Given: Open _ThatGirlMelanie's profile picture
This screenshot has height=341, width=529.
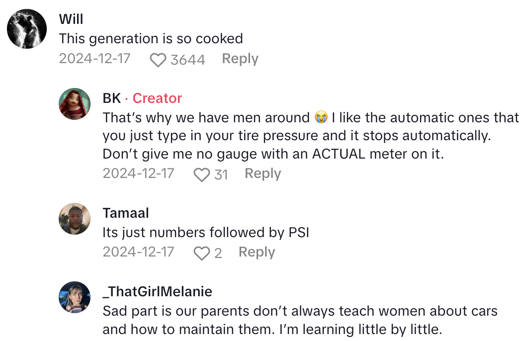Looking at the screenshot, I should tap(75, 297).
